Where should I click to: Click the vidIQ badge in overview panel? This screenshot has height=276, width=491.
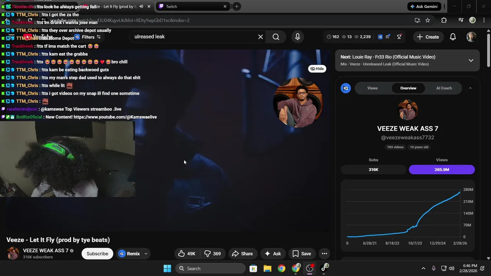pyautogui.click(x=346, y=88)
